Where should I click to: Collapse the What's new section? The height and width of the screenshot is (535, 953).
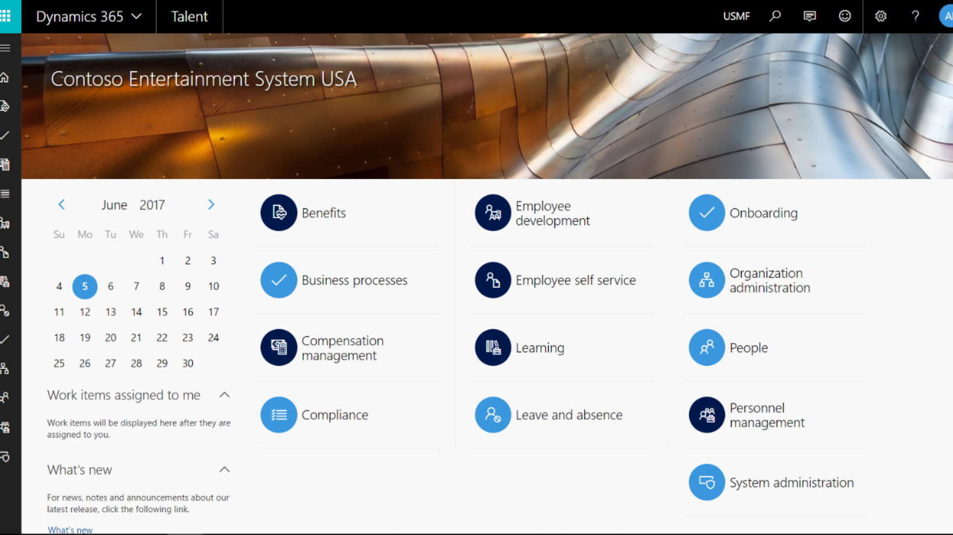pyautogui.click(x=224, y=469)
